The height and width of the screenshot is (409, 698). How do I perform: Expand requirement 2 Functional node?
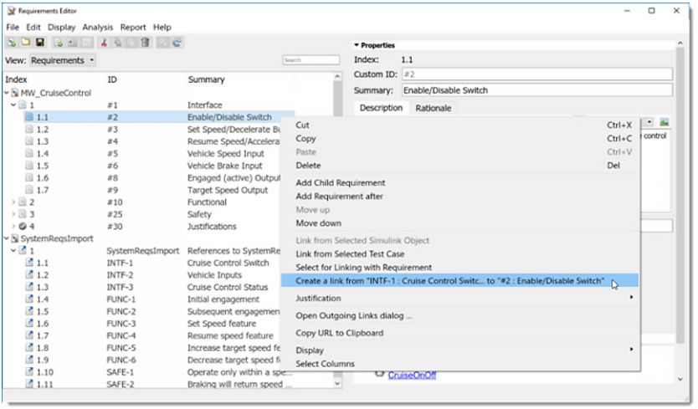pos(13,202)
